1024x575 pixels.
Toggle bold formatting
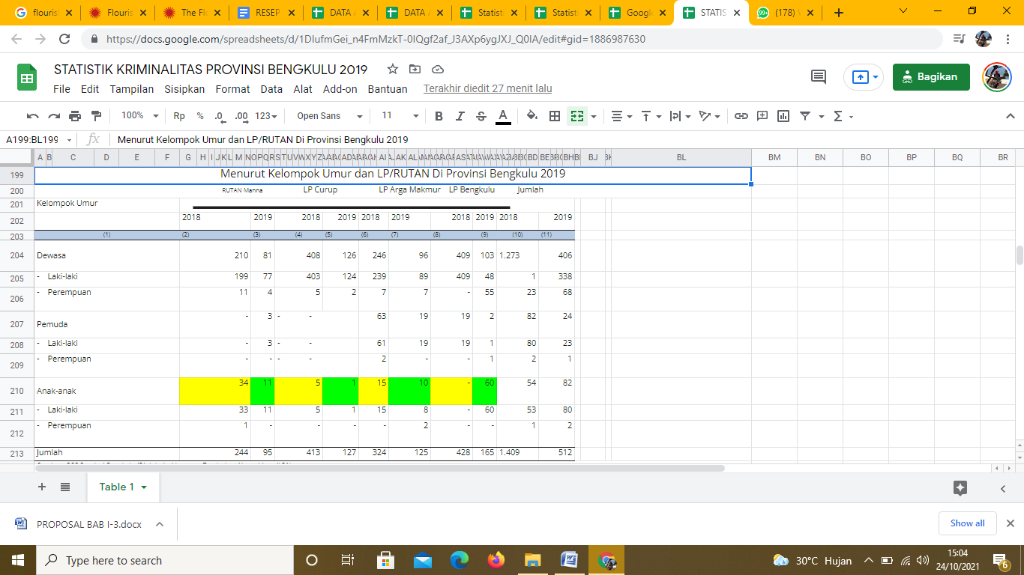(x=439, y=116)
